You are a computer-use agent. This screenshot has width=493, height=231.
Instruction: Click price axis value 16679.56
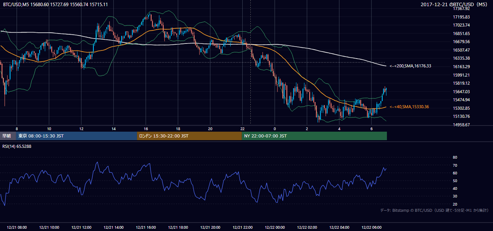tap(461, 42)
